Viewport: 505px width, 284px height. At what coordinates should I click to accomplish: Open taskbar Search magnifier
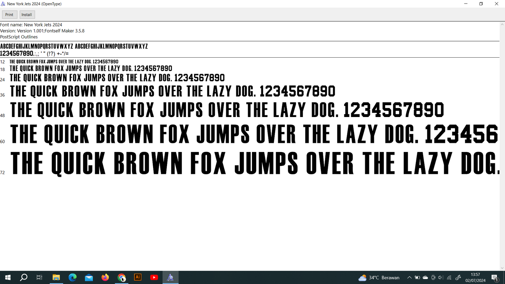[x=23, y=277]
